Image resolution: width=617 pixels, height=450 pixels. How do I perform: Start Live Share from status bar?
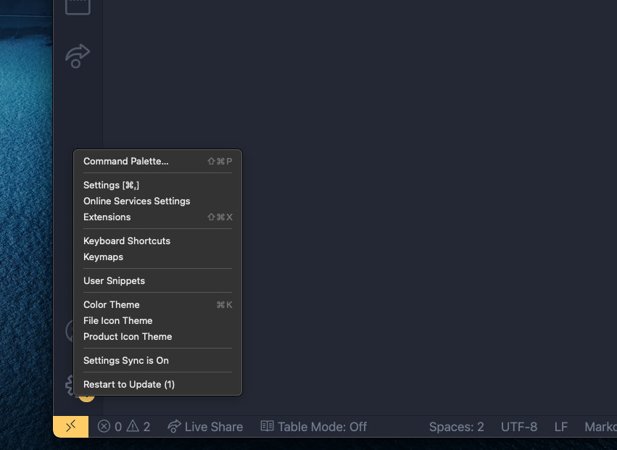pyautogui.click(x=205, y=427)
